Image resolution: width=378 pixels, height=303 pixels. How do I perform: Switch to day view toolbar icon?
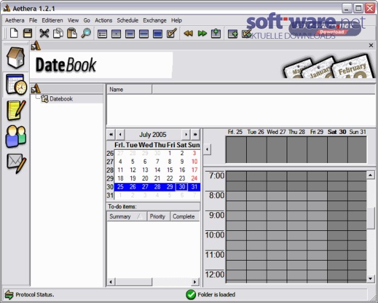[x=116, y=33]
